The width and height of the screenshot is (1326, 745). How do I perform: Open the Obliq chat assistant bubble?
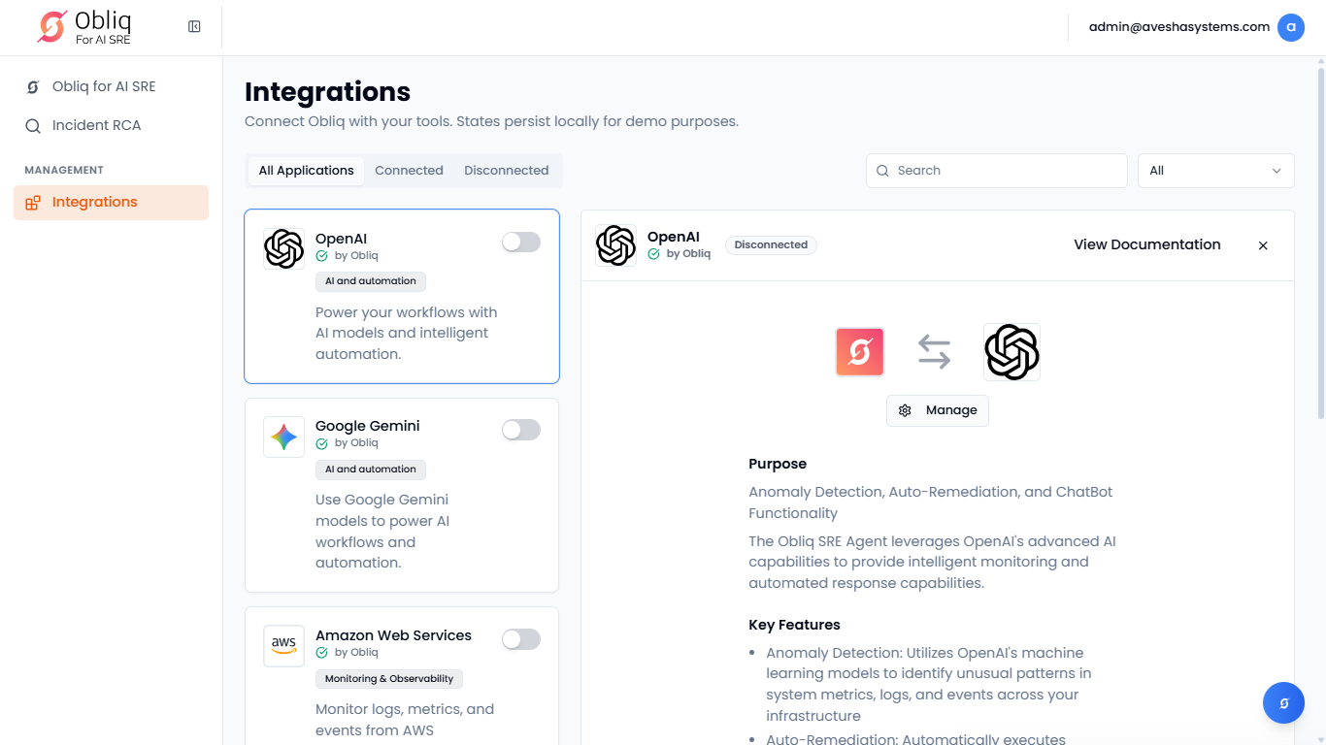[x=1283, y=703]
